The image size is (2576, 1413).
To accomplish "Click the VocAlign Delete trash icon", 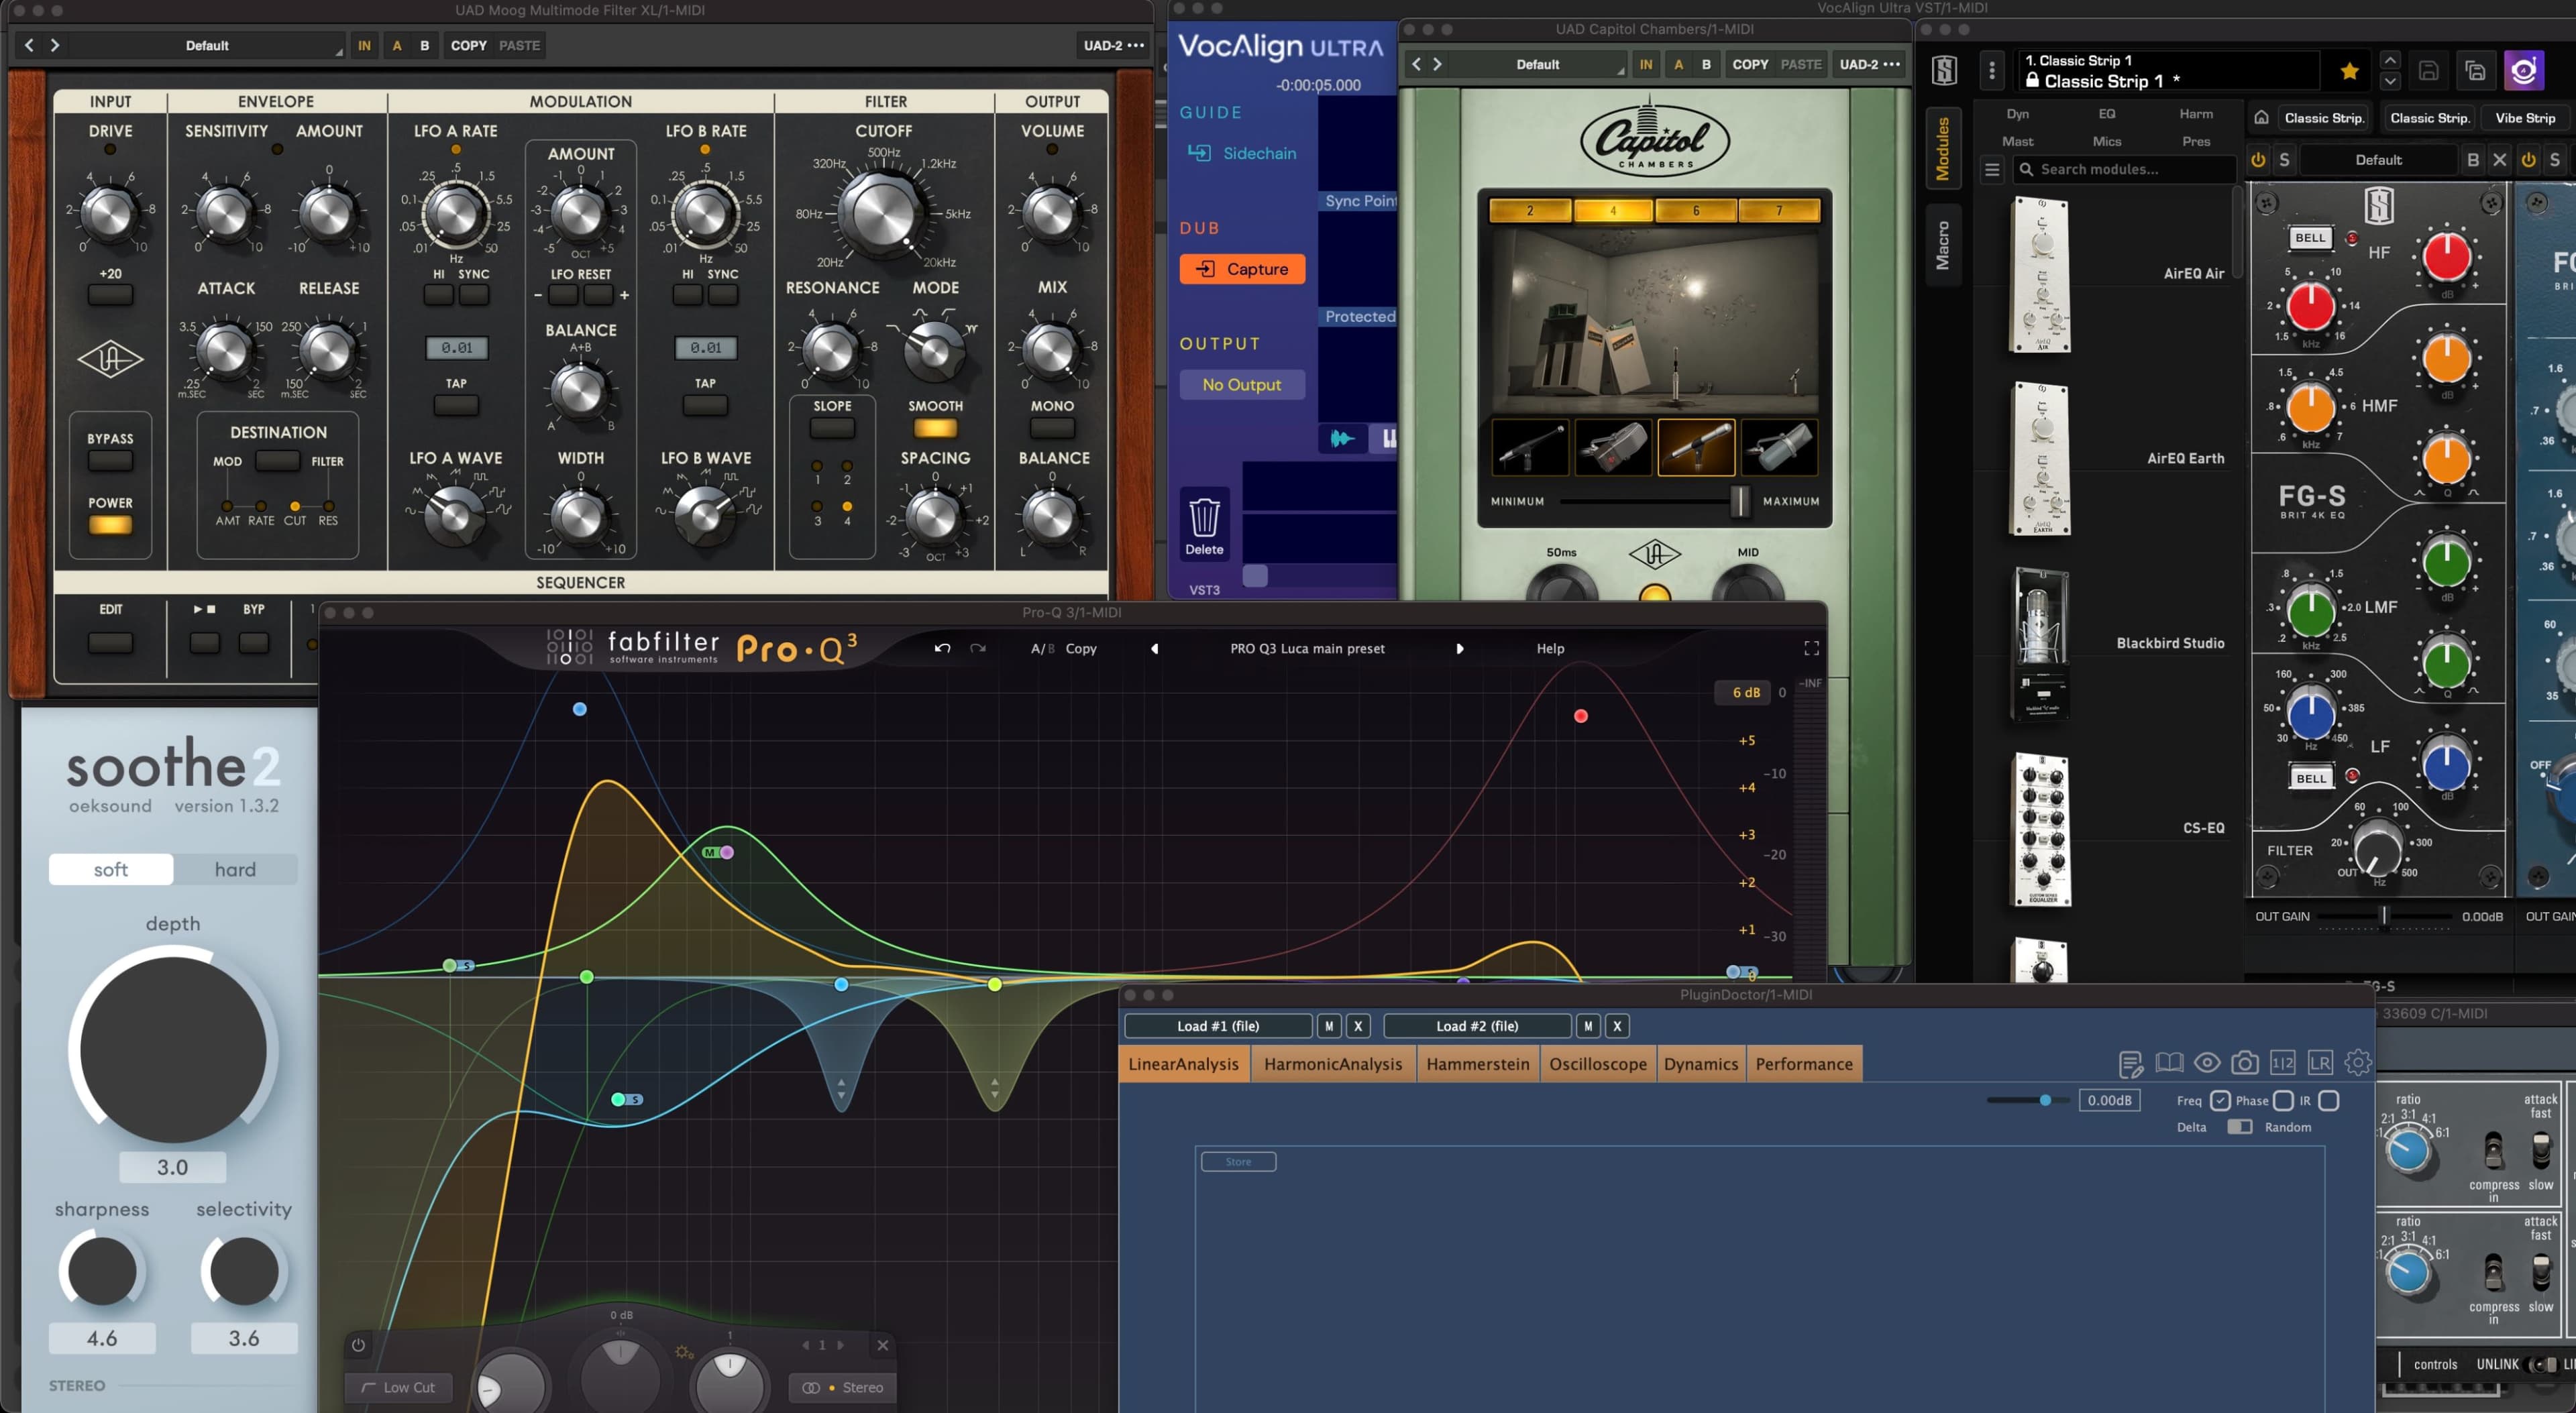I will click(x=1204, y=518).
